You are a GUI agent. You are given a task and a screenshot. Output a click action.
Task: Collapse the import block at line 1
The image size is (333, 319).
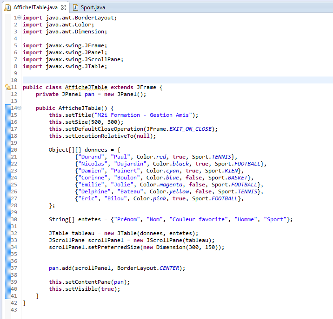tap(19, 18)
